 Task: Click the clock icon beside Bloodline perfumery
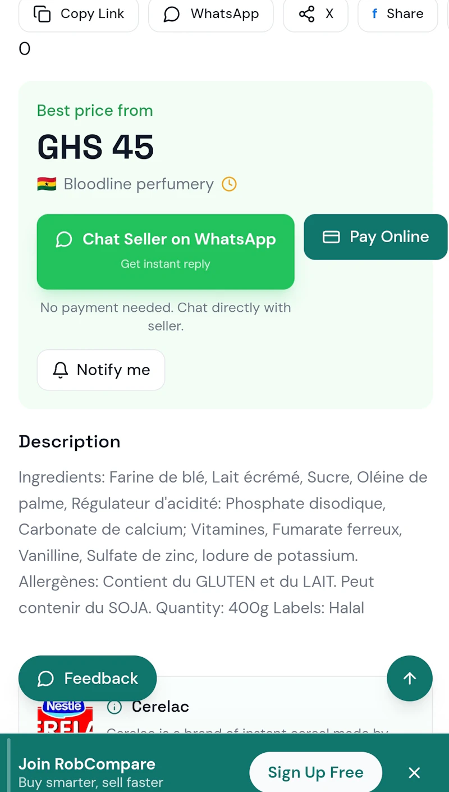point(229,184)
